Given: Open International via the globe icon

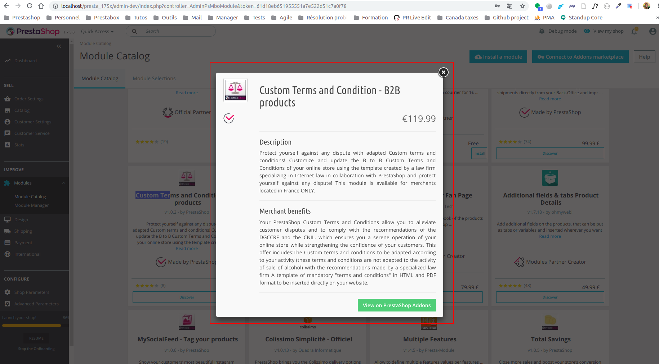Looking at the screenshot, I should [x=7, y=254].
